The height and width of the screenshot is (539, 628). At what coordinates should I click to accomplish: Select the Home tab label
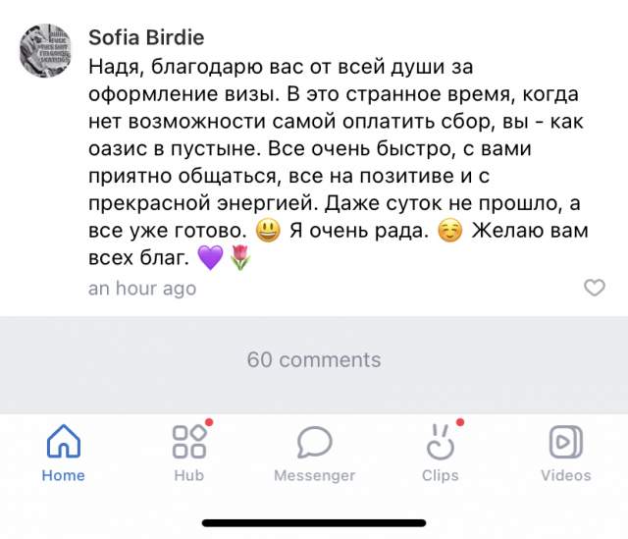[63, 475]
